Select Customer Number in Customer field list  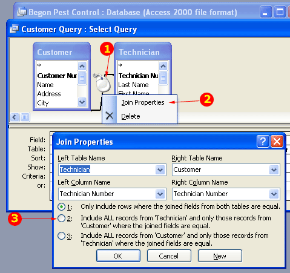click(x=57, y=76)
